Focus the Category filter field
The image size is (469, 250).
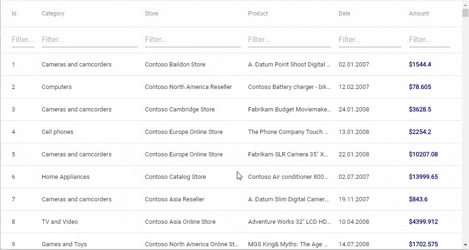(x=89, y=40)
